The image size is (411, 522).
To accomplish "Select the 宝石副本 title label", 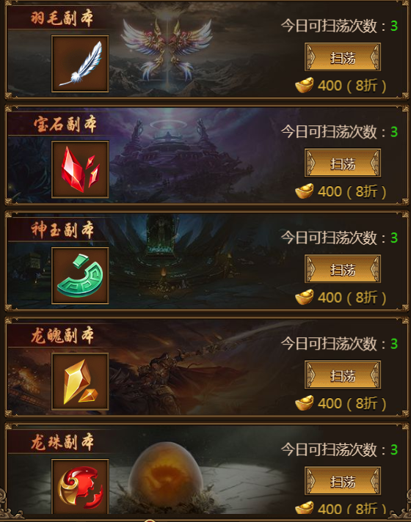I will pyautogui.click(x=65, y=124).
